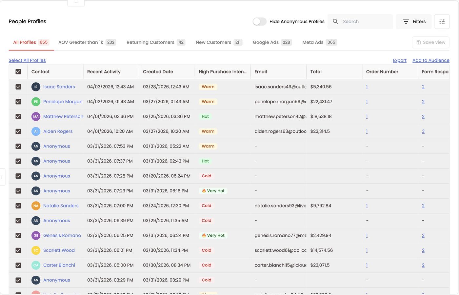This screenshot has width=459, height=295.
Task: Click Cold badge in Scarlett Wood row
Action: 207,250
